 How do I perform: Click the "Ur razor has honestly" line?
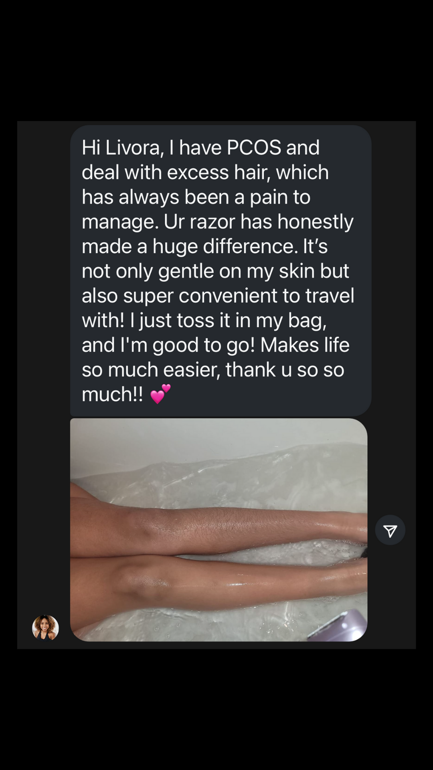click(259, 221)
